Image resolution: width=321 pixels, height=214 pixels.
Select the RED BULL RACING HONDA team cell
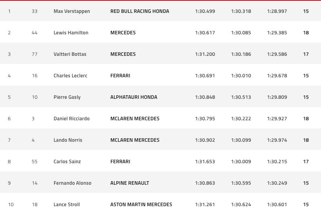tap(140, 11)
